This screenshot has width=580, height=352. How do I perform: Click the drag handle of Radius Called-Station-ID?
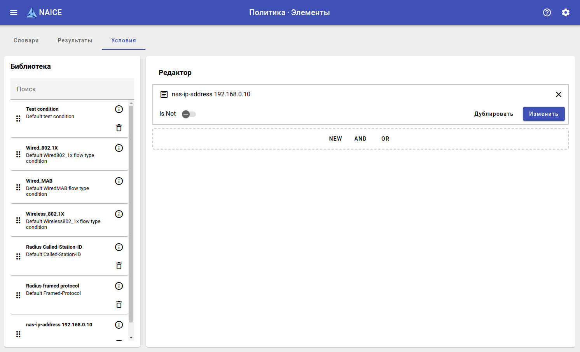[x=18, y=256]
